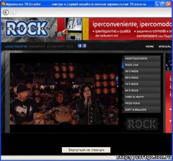Click the red iperconveniente ad banner
This screenshot has width=173, height=161.
115,29
